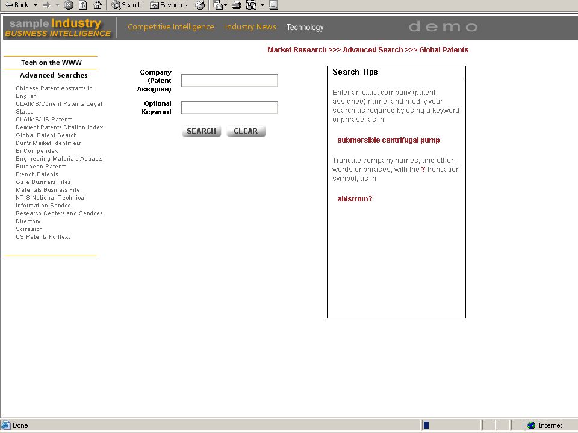Open Research Centers and Services Directory link
Screen dimensions: 578x433
click(x=59, y=217)
